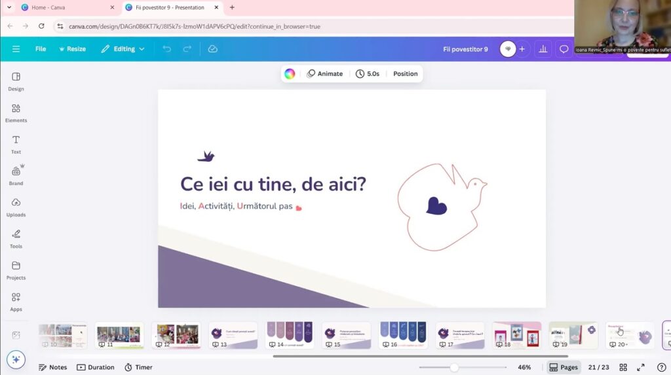Select slide 11 thumbnail
Image resolution: width=671 pixels, height=375 pixels.
(x=119, y=336)
